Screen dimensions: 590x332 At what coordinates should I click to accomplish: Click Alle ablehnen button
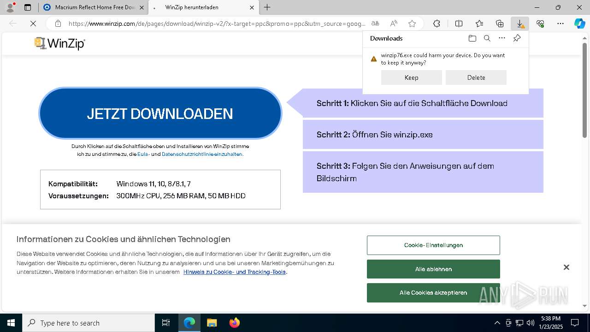click(x=433, y=269)
